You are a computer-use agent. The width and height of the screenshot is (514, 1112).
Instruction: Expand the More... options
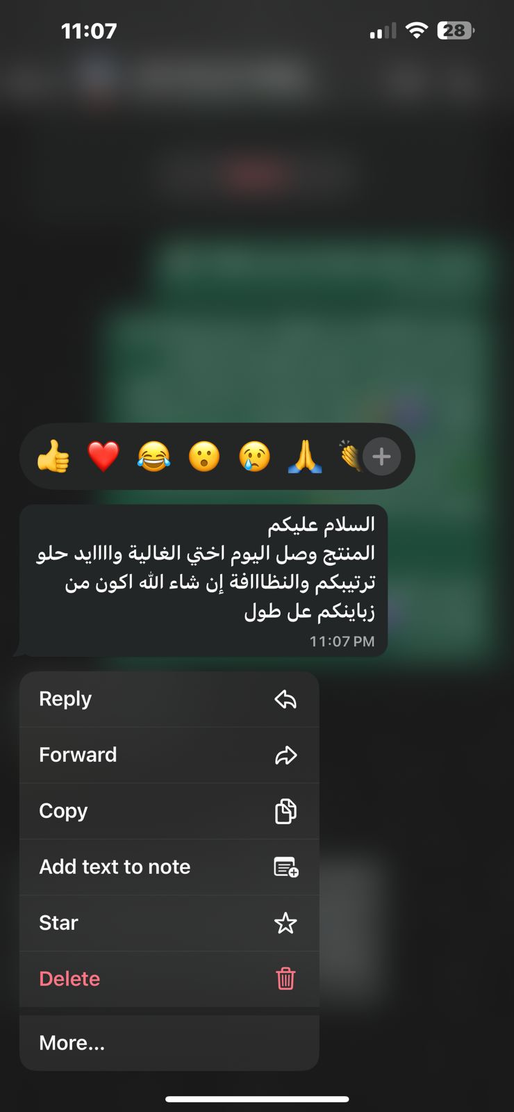click(x=169, y=1043)
